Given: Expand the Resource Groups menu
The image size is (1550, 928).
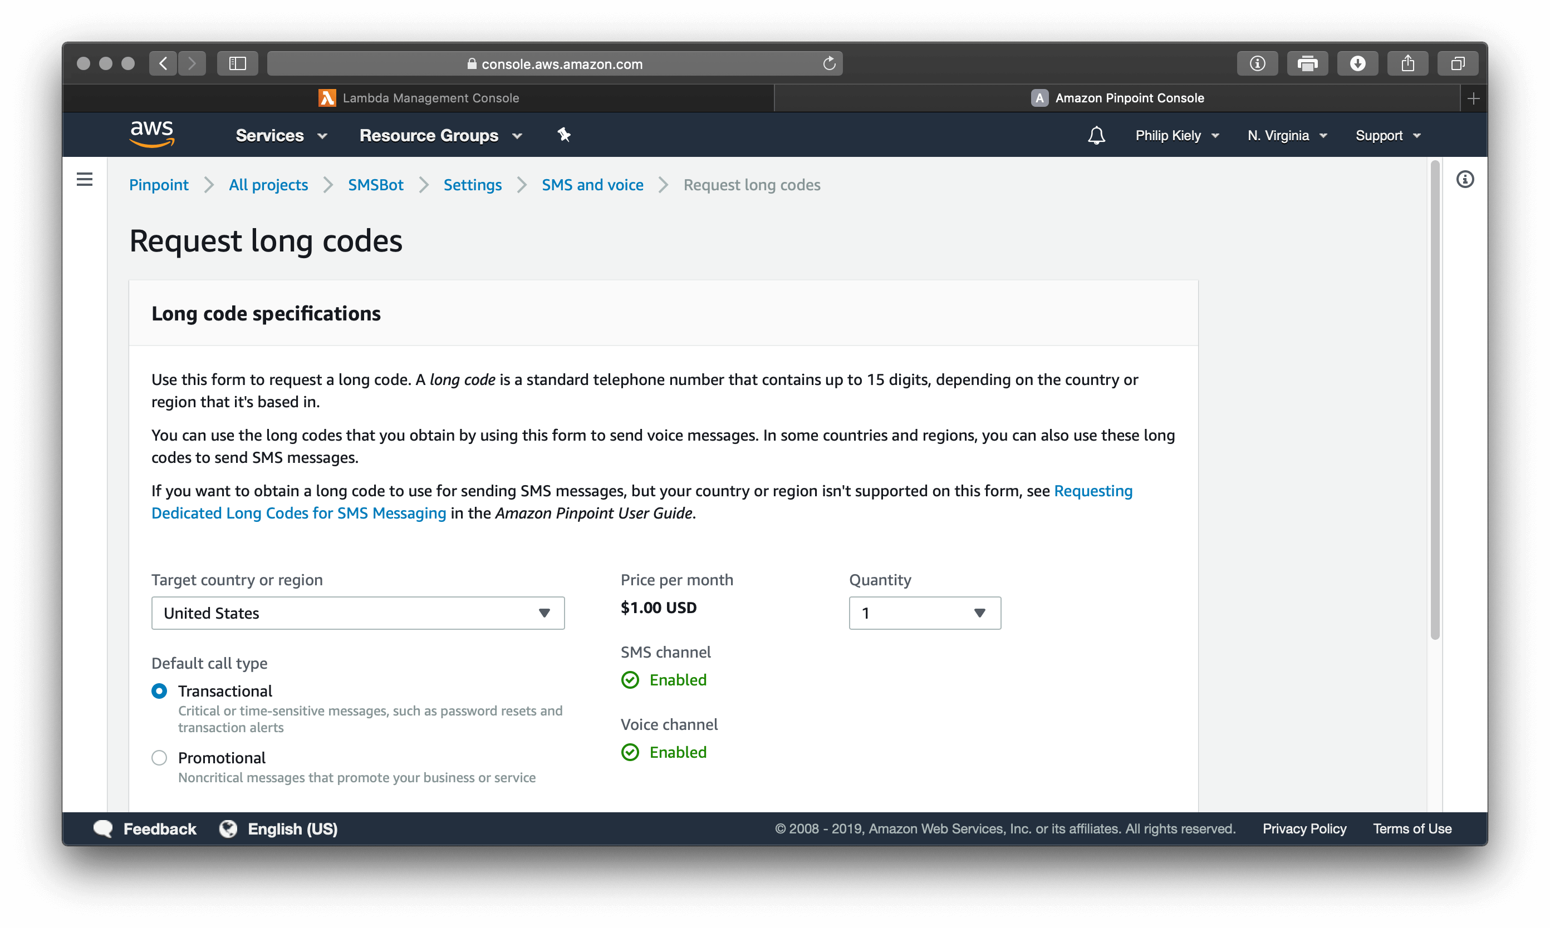Looking at the screenshot, I should [440, 135].
